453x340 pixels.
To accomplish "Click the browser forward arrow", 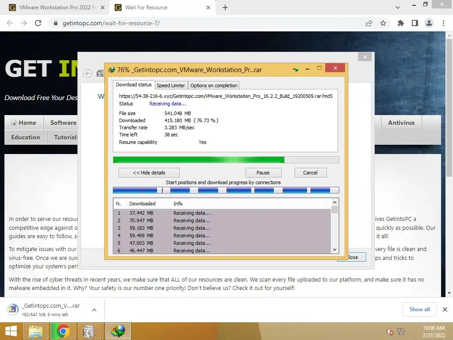I will tap(24, 23).
